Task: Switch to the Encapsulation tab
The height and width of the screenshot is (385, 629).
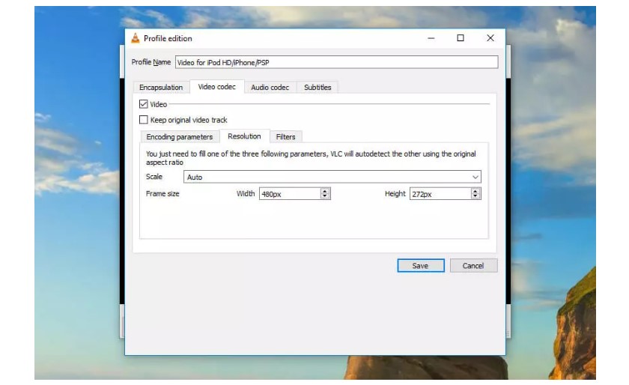Action: (x=161, y=87)
